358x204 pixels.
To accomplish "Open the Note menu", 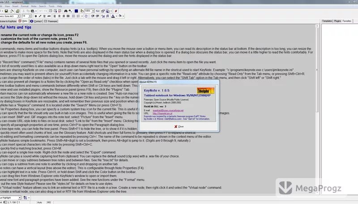I will click(34, 6).
